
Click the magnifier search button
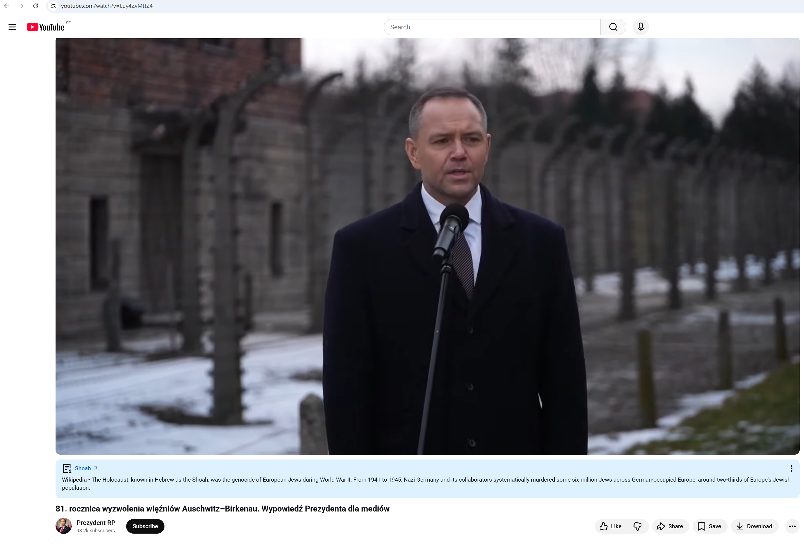(x=613, y=27)
